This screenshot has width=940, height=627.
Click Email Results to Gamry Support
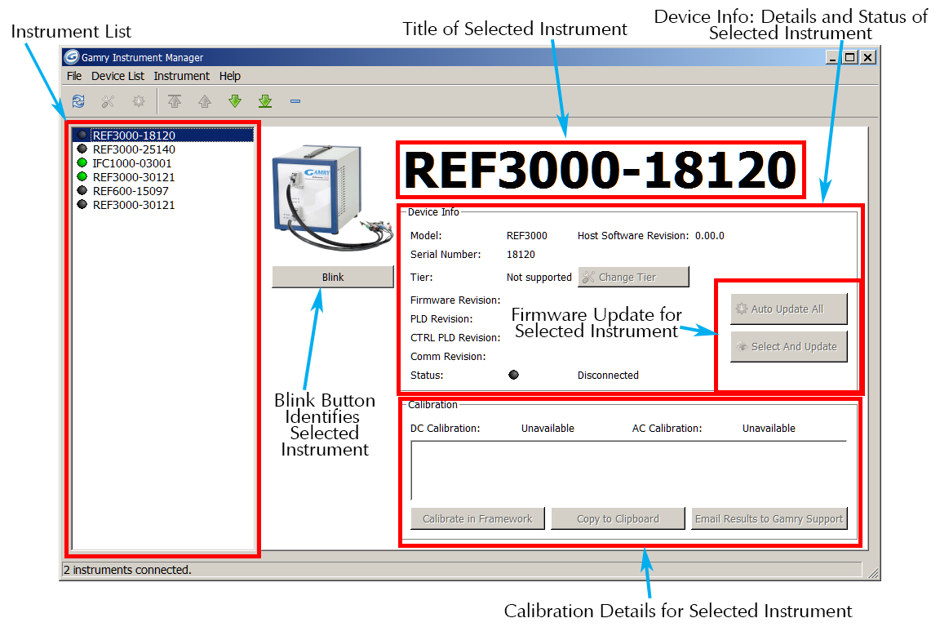coord(769,519)
